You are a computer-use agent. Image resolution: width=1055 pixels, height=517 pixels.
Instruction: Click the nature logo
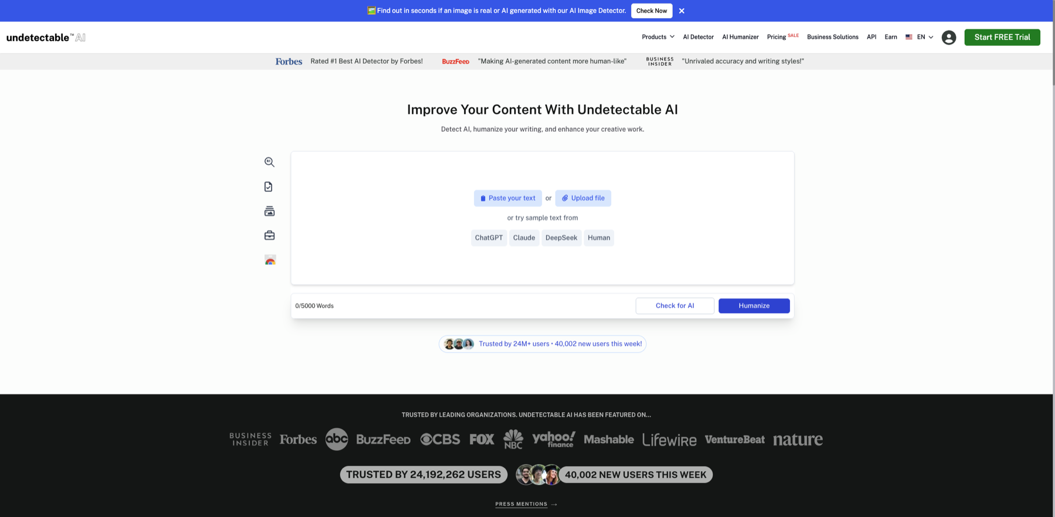[x=798, y=439]
